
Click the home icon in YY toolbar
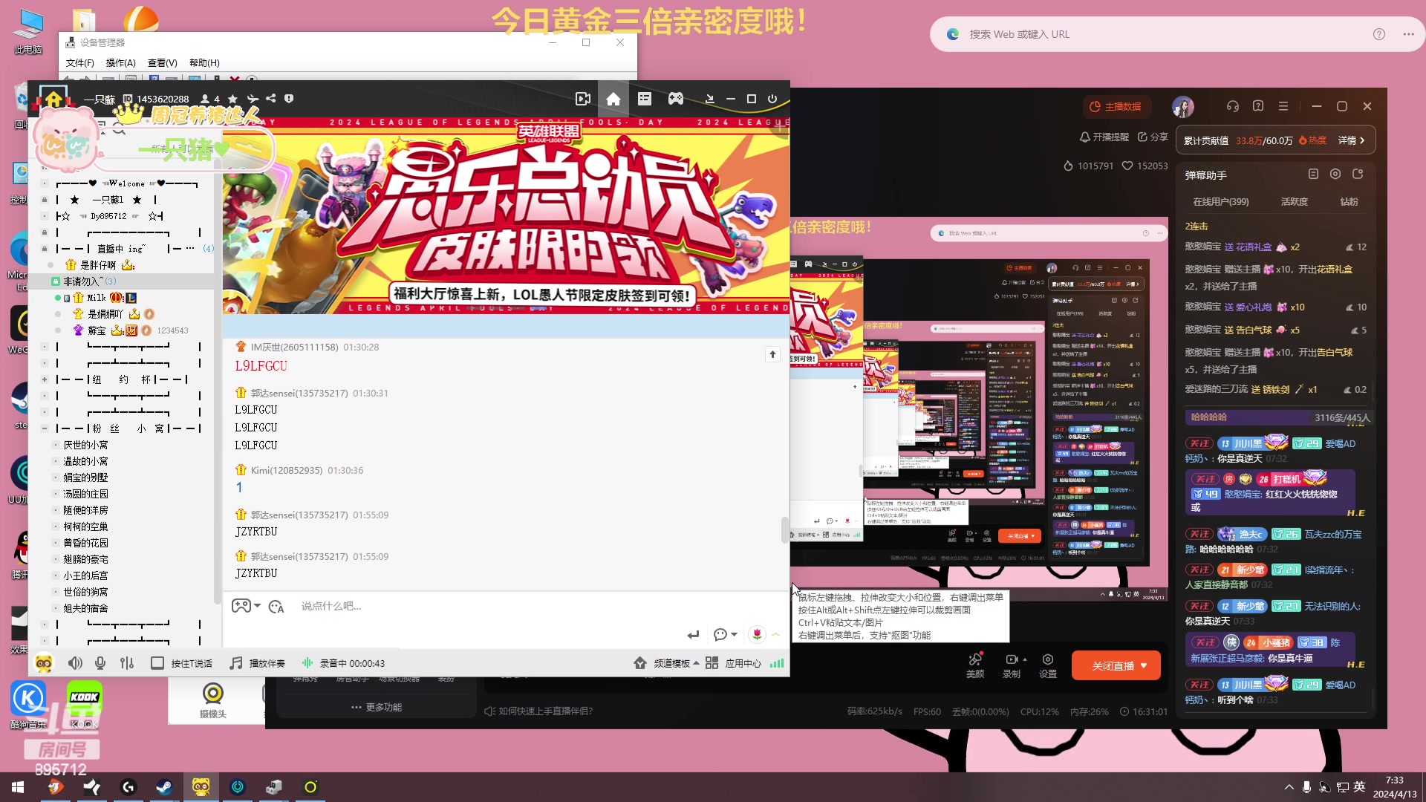(613, 99)
